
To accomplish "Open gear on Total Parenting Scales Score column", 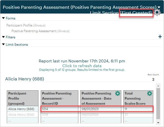I will coord(150,93).
